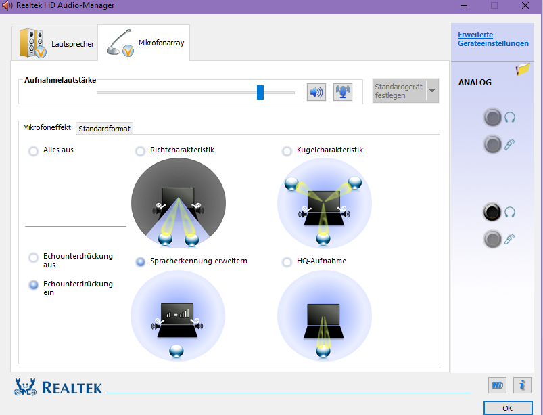Click the Mikrofonarray microphone icon
The height and width of the screenshot is (415, 543).
120,43
